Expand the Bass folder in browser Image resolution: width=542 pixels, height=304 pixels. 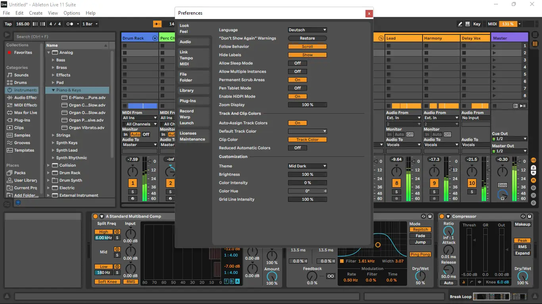(53, 60)
